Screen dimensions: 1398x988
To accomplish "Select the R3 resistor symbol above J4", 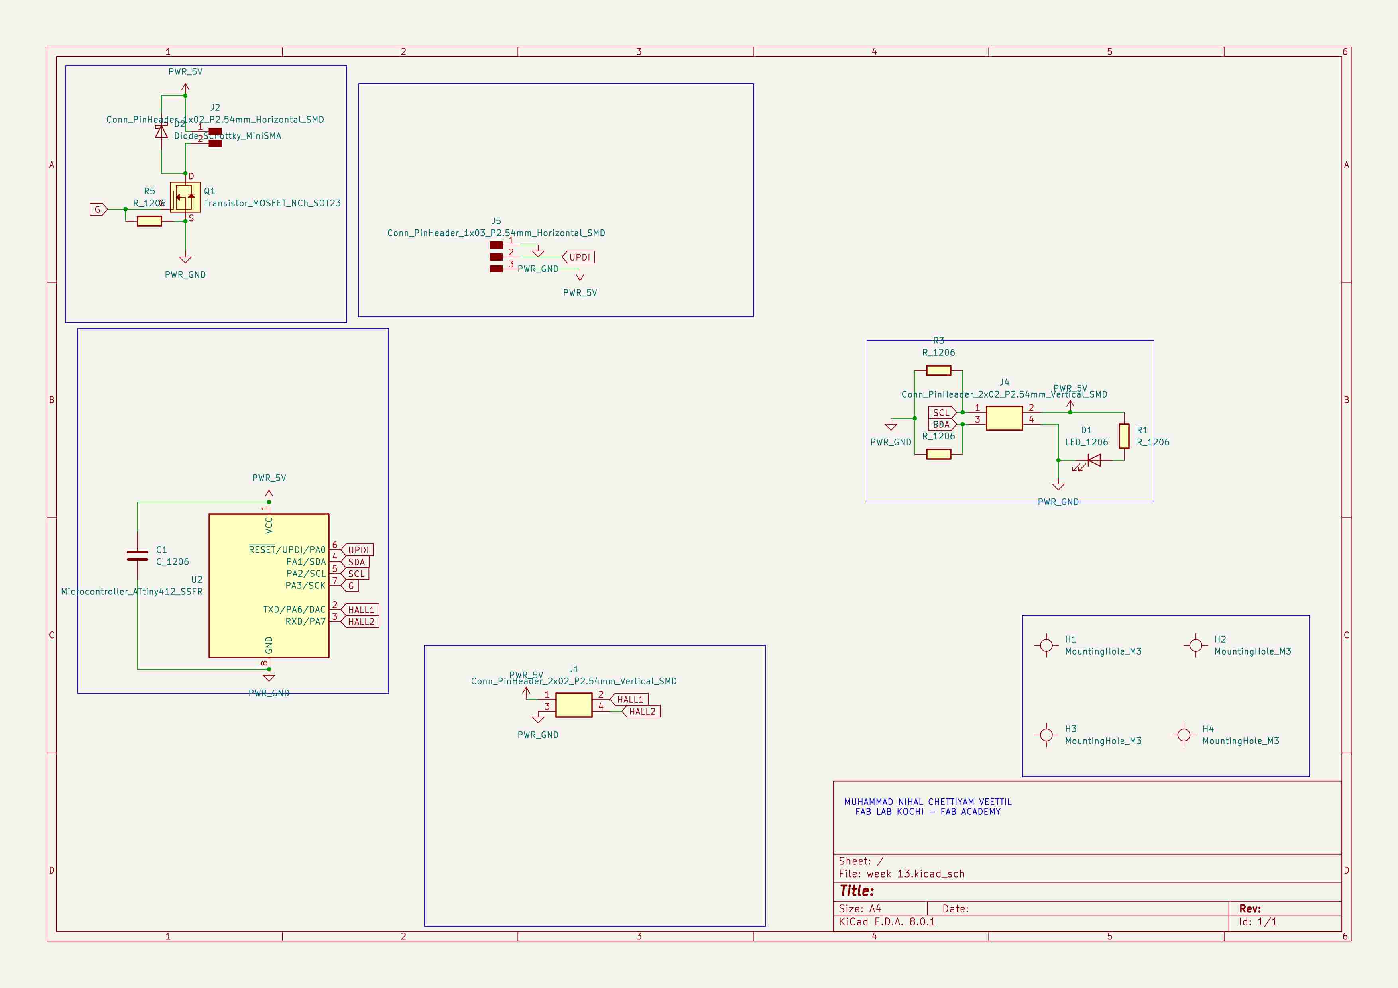I will point(938,370).
